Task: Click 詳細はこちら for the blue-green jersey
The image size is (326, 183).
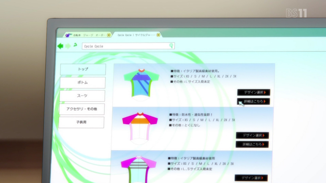Action: [253, 101]
